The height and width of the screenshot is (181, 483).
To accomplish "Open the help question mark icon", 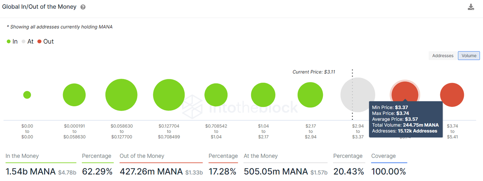I will coord(83,7).
